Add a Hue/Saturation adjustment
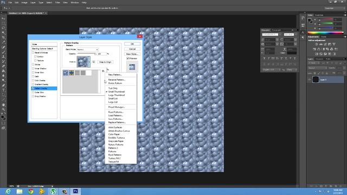The width and height of the screenshot is (347, 195). (314, 49)
